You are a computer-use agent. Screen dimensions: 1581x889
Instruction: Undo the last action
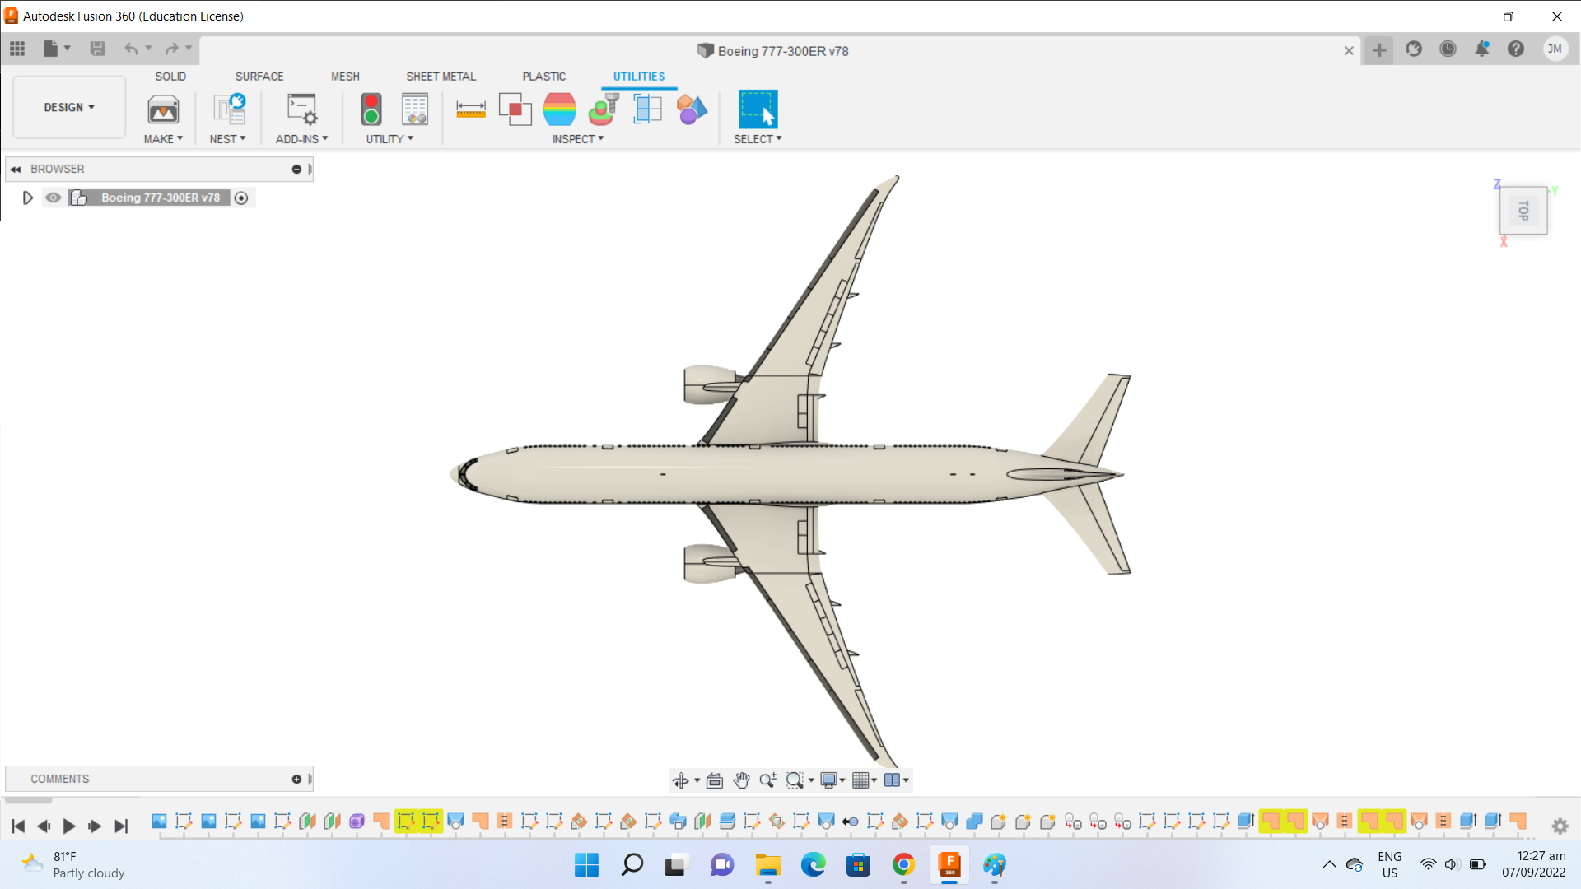pos(131,49)
